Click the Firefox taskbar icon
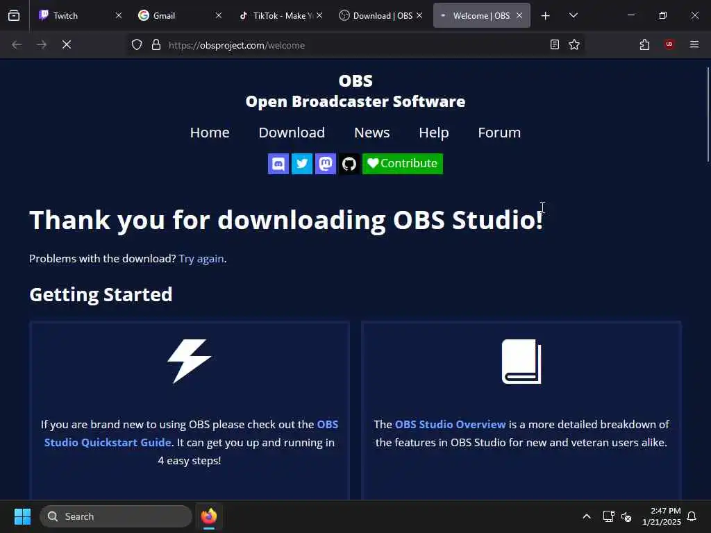Screen dimensions: 711x533 click(x=209, y=516)
